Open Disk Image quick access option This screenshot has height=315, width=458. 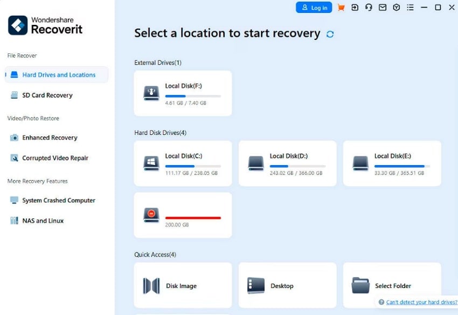182,285
